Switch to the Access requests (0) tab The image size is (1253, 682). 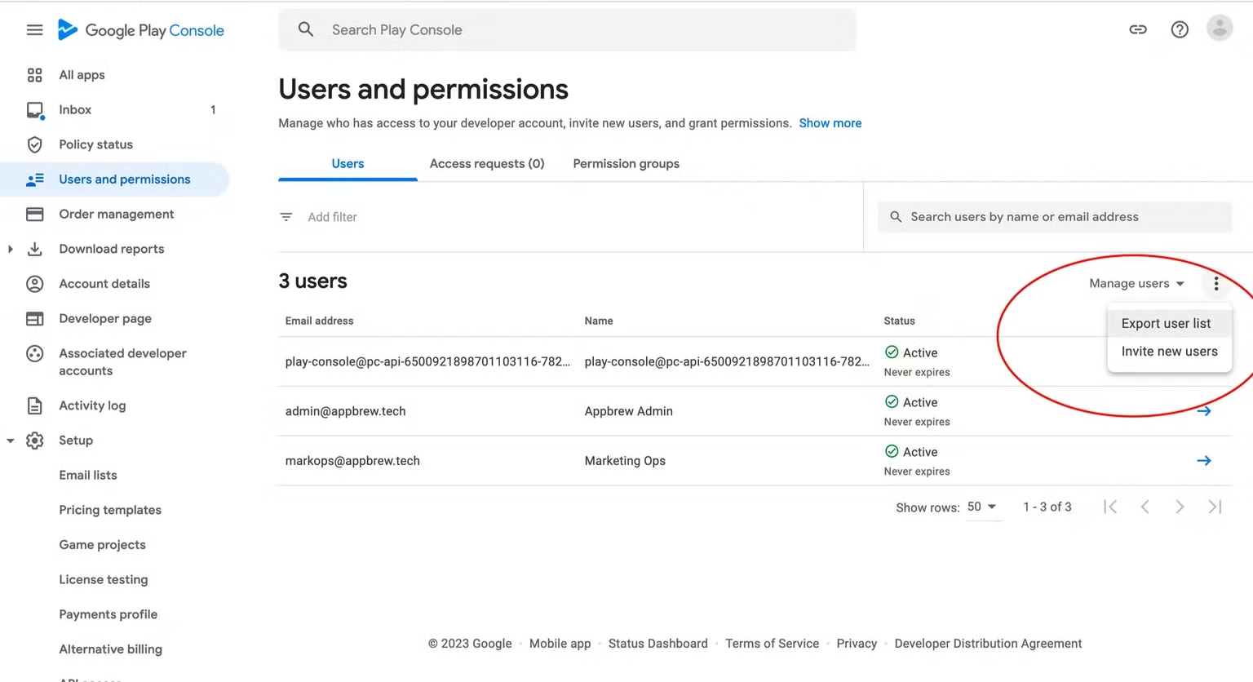[x=487, y=164]
